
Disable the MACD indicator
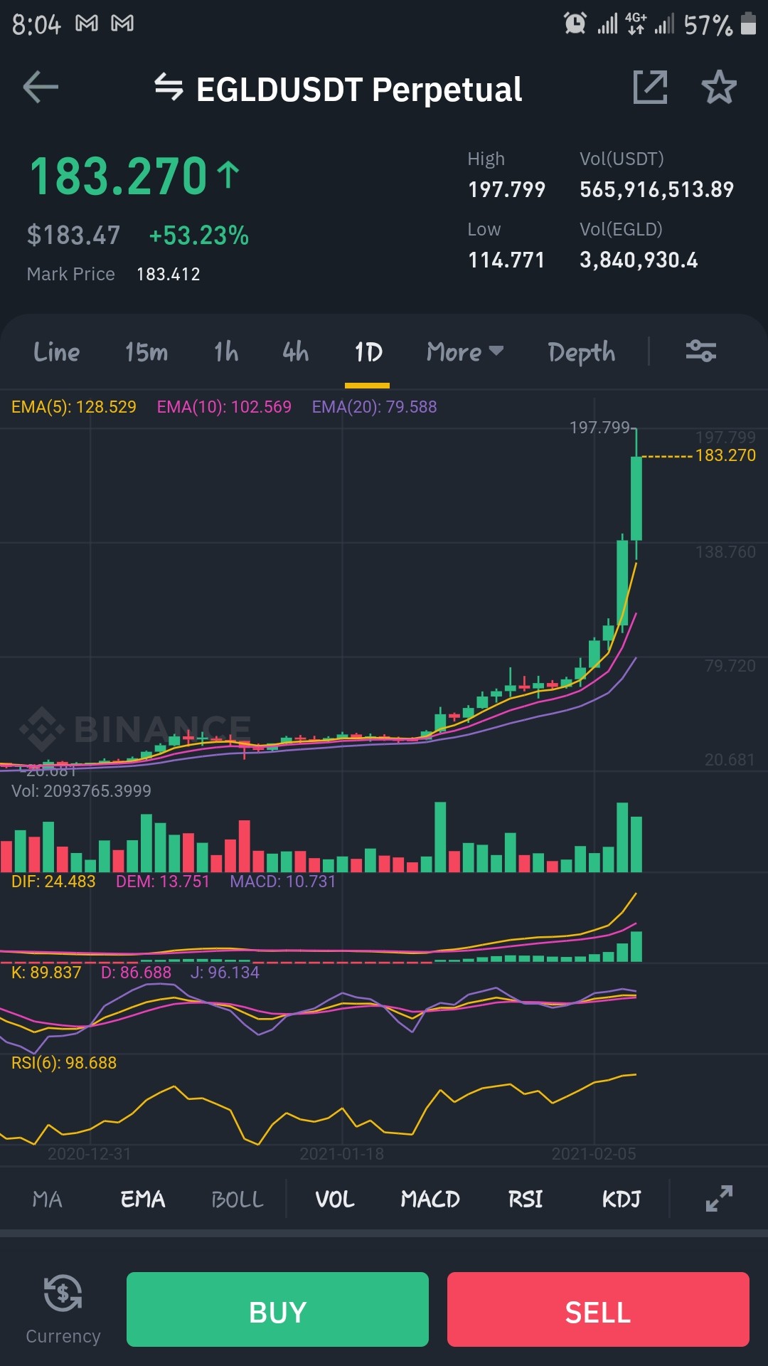click(430, 1200)
